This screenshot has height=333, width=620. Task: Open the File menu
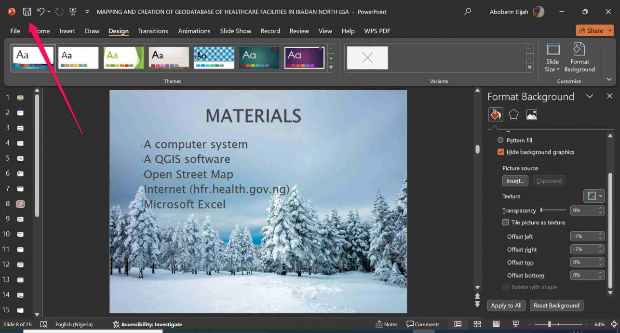coord(15,31)
